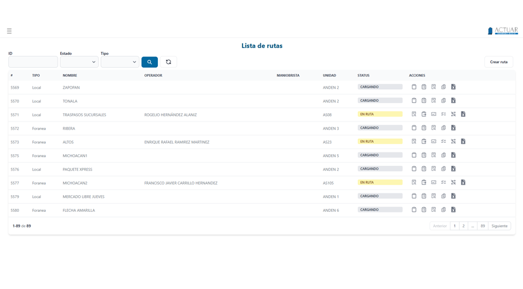Jump to page 89 in pagination
523x289 pixels.
click(x=483, y=226)
